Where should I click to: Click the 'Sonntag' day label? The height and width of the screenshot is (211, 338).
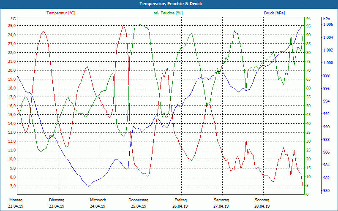(x=262, y=200)
